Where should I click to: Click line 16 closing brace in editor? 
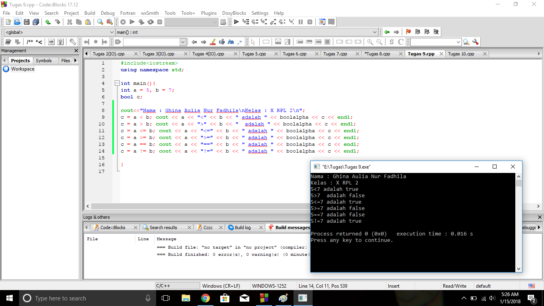tap(122, 165)
